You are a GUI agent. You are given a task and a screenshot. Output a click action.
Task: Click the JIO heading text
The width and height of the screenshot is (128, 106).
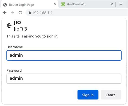click(17, 23)
